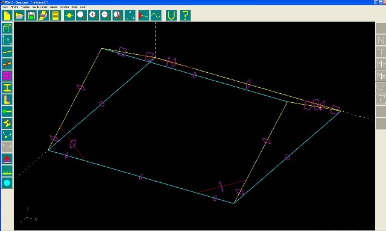Screen dimensions: 386x231
Task: Click the yellow bar element tool
Action: tap(7, 52)
